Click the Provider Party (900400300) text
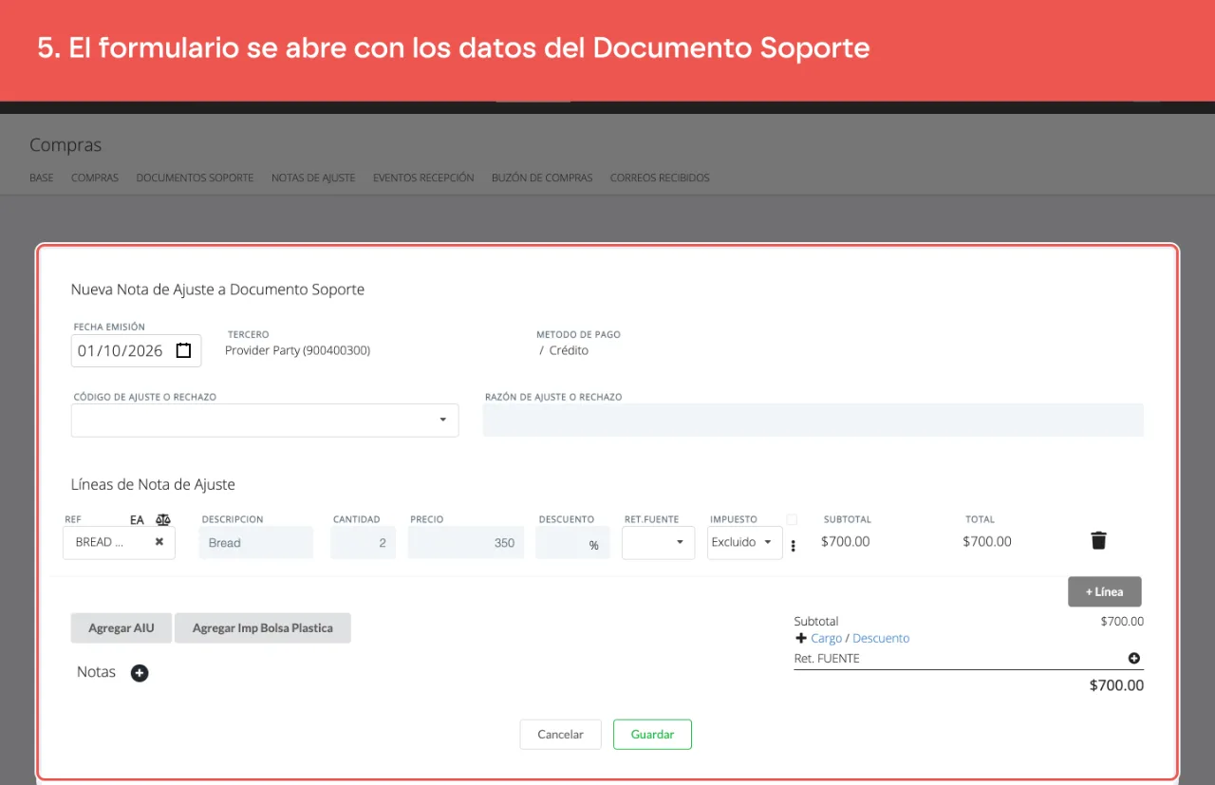The image size is (1215, 785). pos(297,350)
